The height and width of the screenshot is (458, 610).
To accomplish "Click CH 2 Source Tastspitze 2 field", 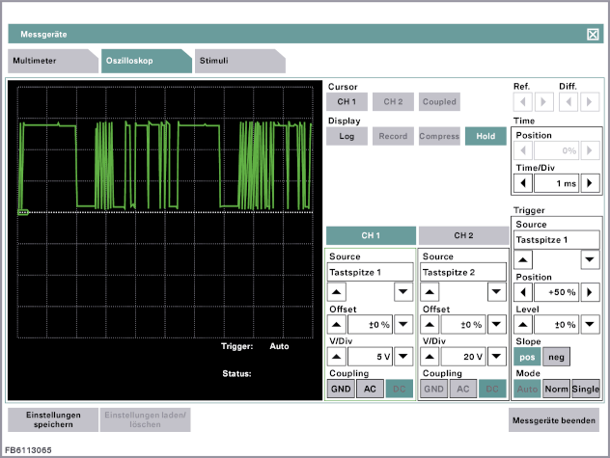I will point(463,272).
